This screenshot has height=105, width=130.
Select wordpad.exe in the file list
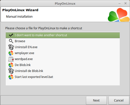(x=63, y=59)
